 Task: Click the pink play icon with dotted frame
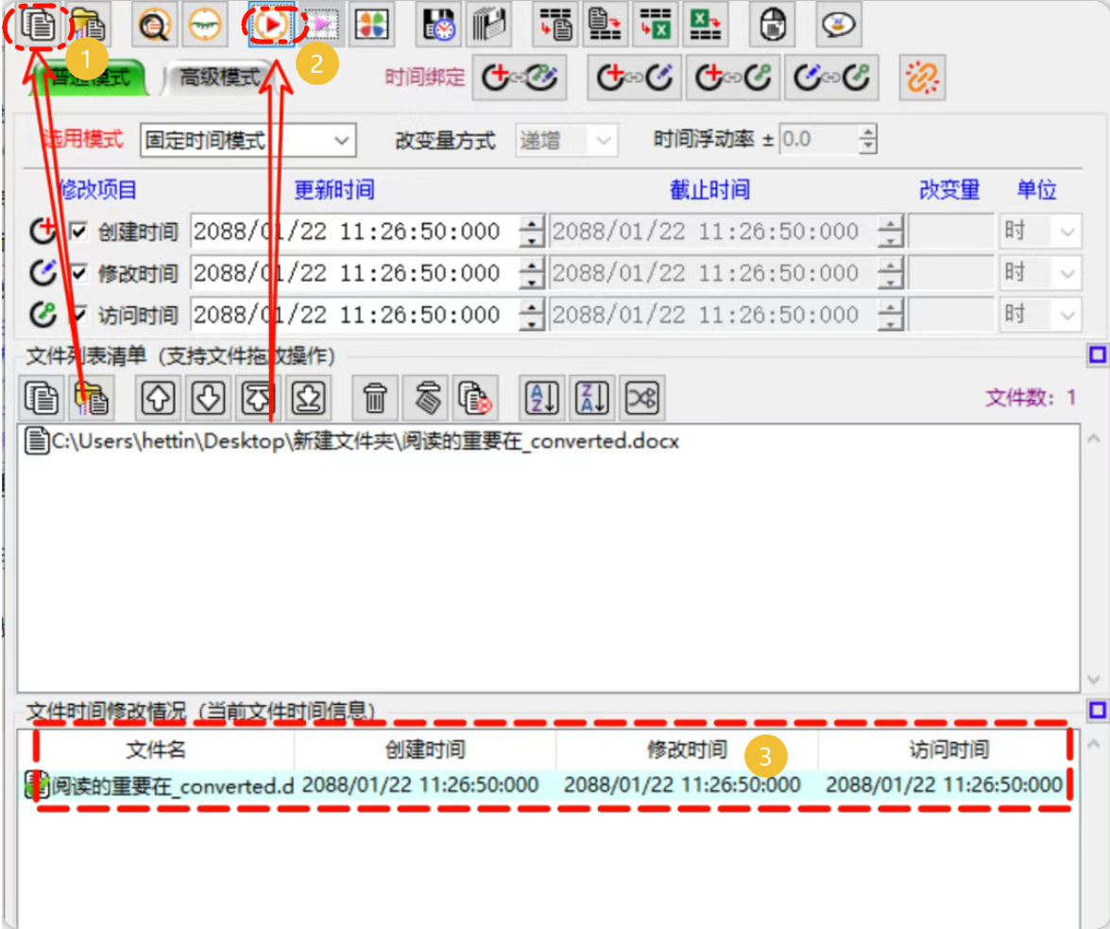[322, 25]
